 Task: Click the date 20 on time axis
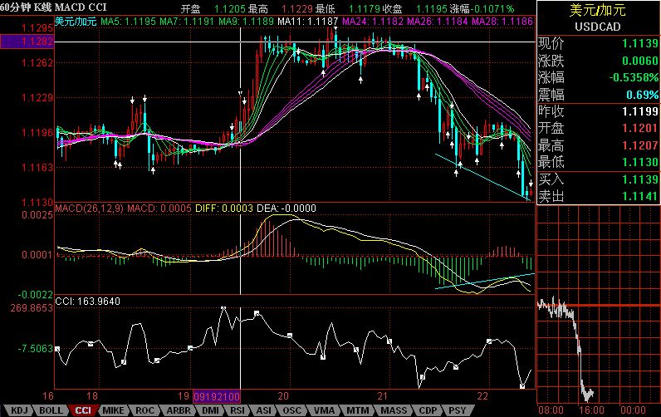[x=283, y=396]
